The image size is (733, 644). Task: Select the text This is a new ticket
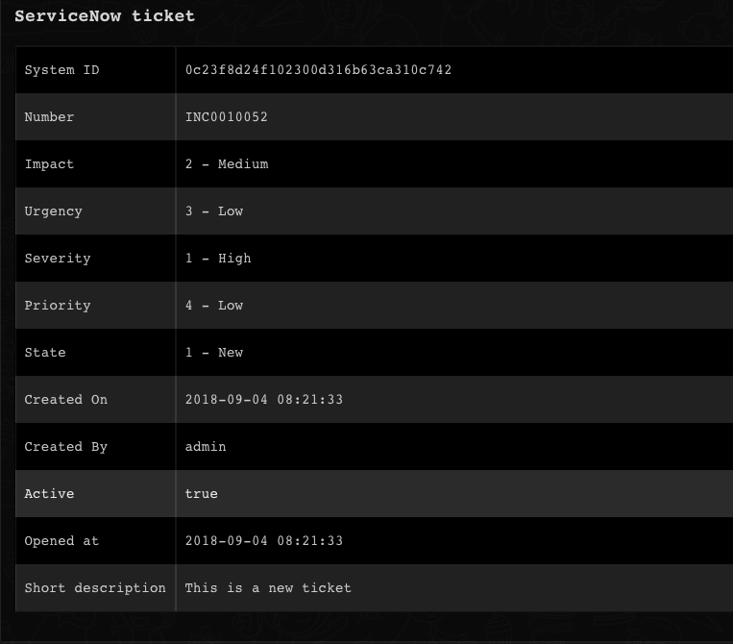(268, 588)
